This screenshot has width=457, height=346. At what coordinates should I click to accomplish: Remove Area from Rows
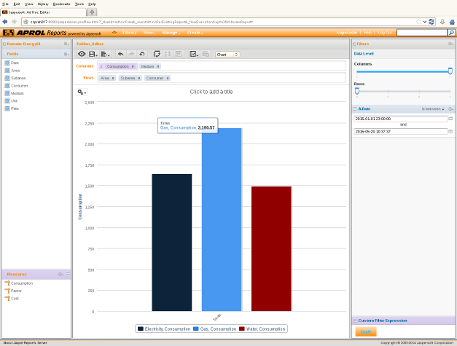[x=113, y=78]
